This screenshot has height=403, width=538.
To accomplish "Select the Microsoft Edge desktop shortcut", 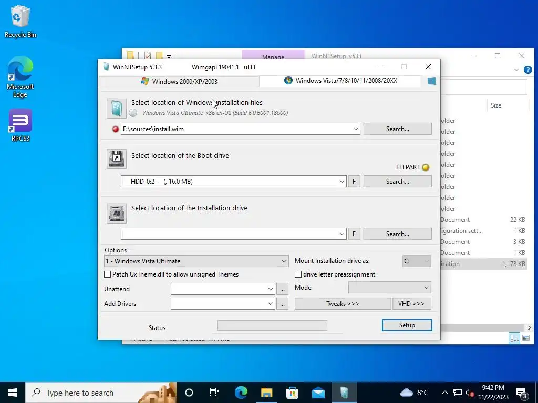I will click(x=20, y=77).
